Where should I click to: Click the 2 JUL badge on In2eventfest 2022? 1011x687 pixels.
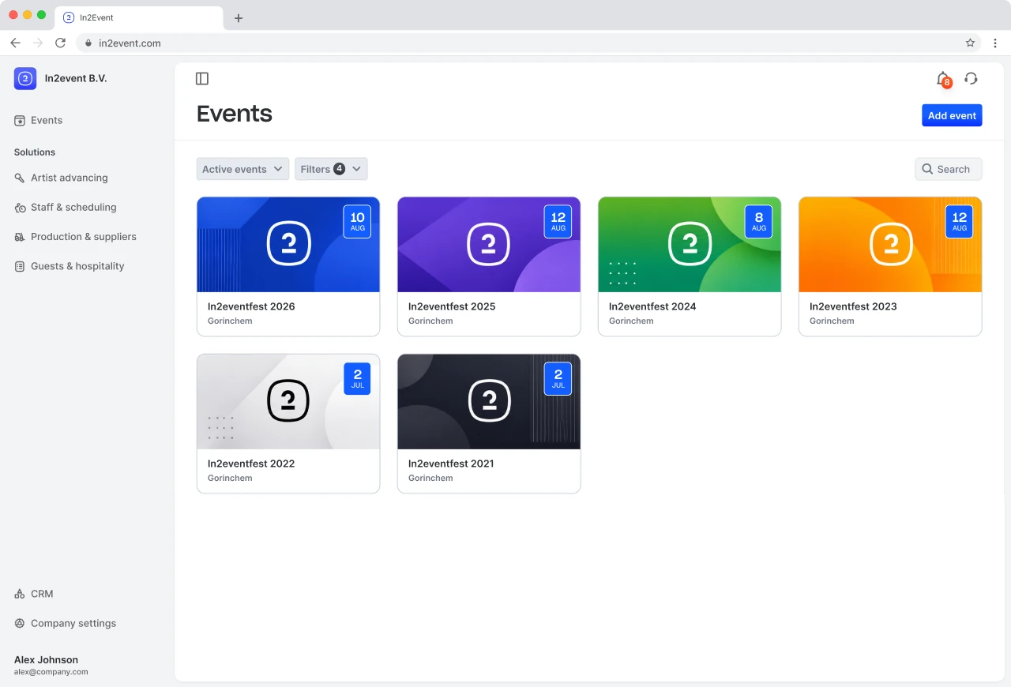pyautogui.click(x=357, y=378)
